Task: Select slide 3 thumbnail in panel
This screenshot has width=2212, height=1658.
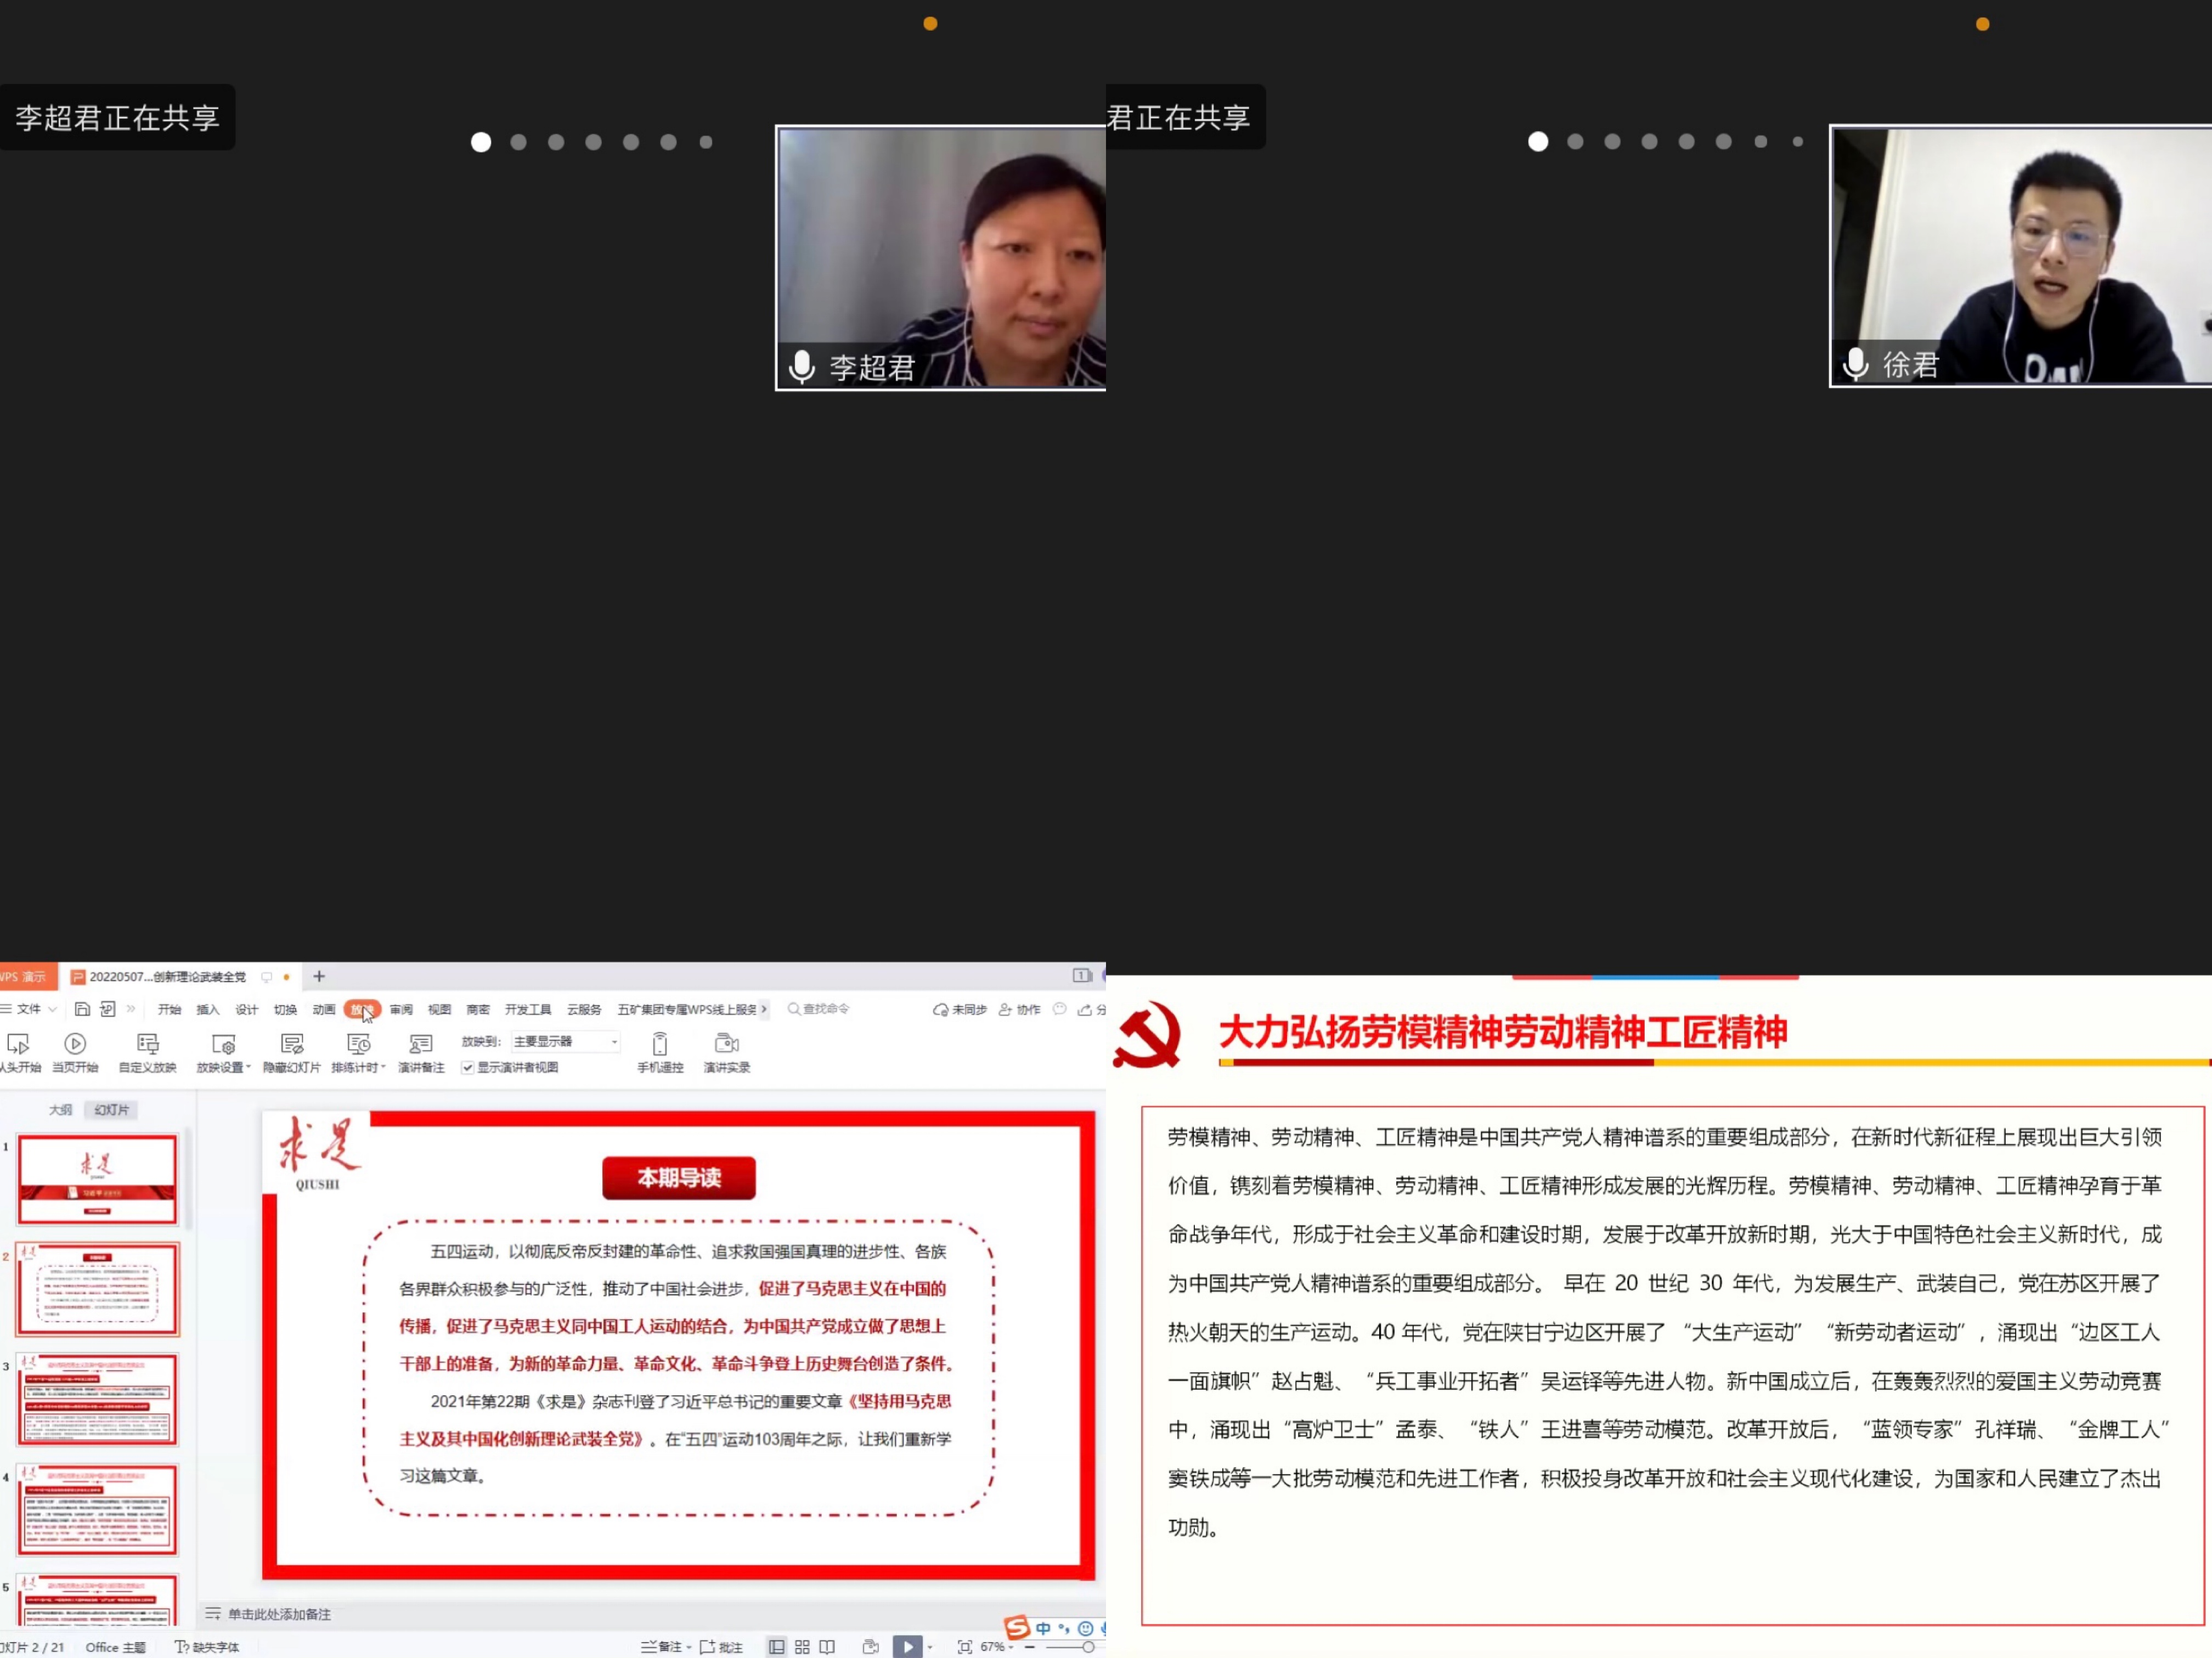Action: 98,1400
